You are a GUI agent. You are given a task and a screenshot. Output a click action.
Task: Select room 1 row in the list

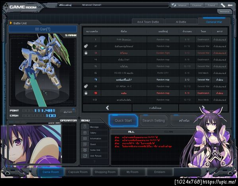tap(155, 39)
